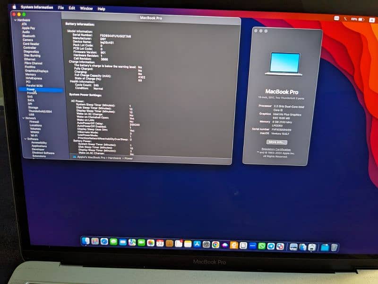Click the Apple logo menu icon

[x=14, y=7]
